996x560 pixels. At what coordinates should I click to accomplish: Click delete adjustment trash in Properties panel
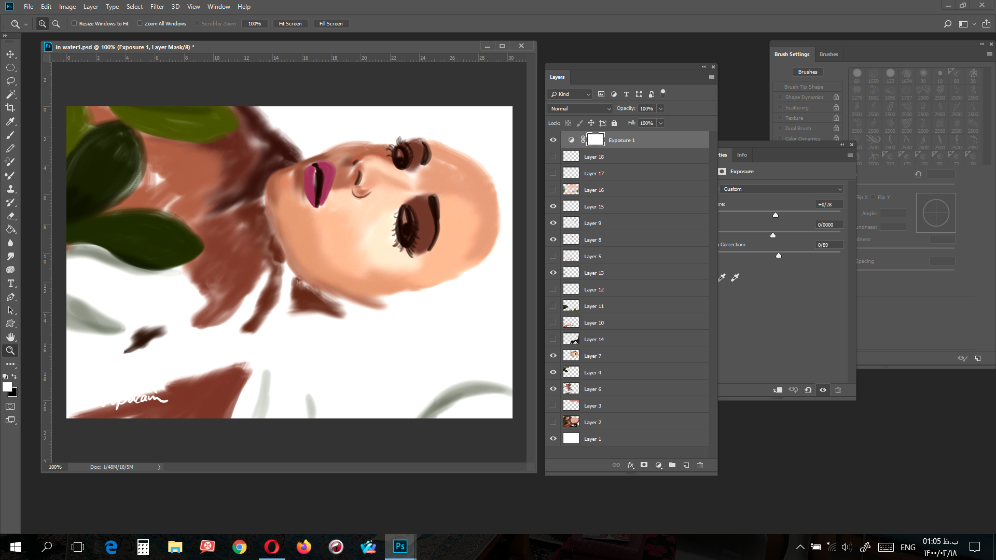tap(838, 390)
